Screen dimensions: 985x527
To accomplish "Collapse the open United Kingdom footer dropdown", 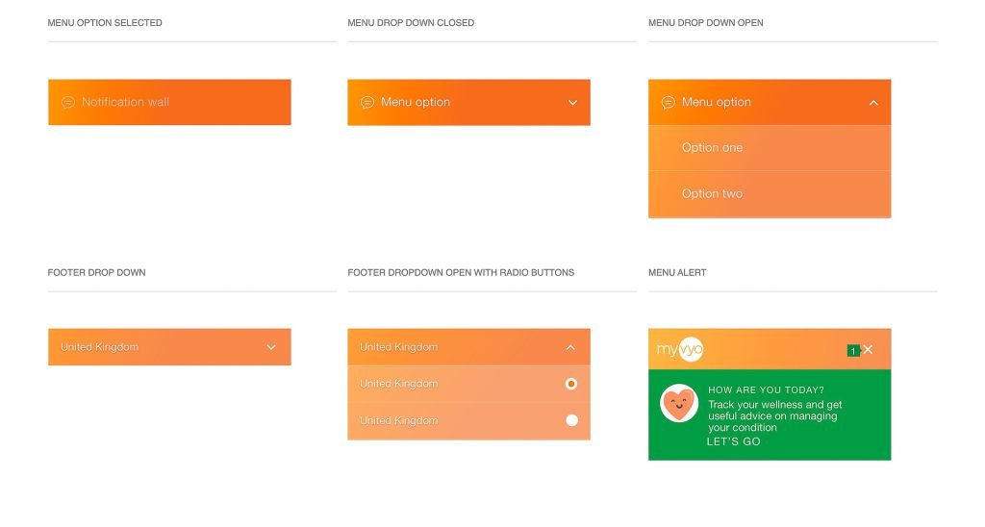I will 570,347.
